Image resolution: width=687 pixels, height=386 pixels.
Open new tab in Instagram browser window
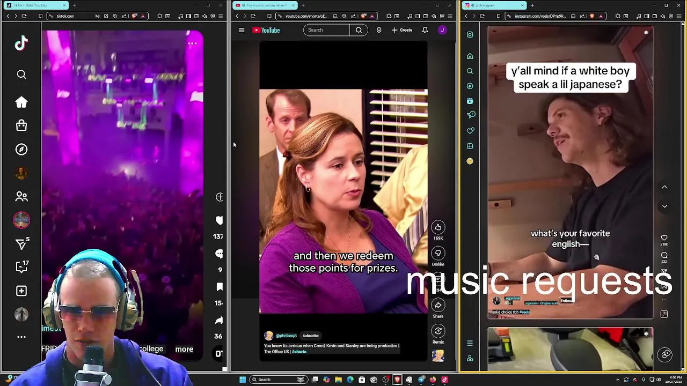[x=532, y=5]
